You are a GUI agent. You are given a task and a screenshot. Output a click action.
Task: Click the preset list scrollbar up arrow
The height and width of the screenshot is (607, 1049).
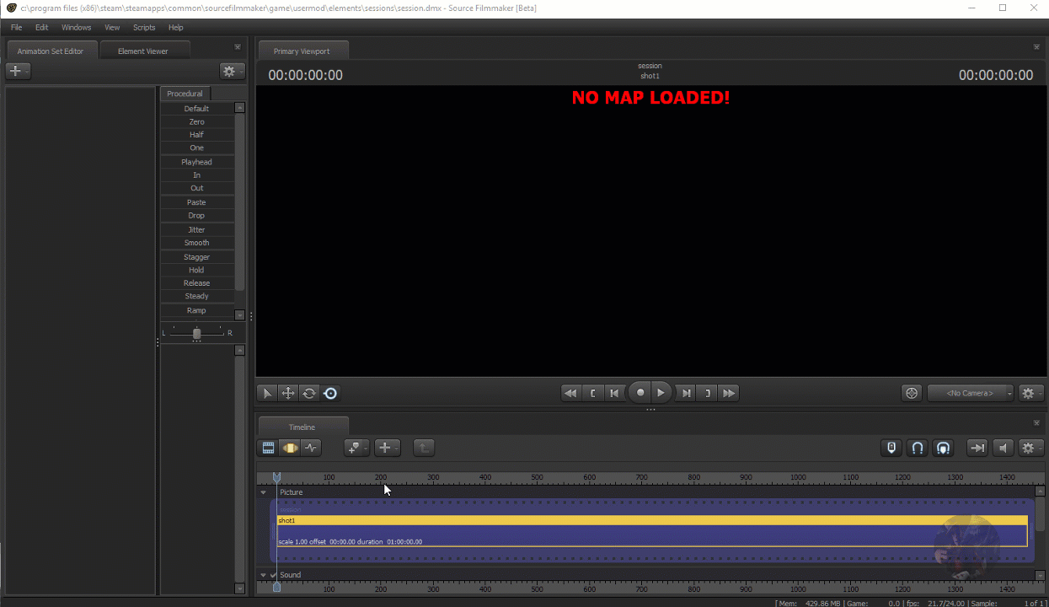click(240, 108)
